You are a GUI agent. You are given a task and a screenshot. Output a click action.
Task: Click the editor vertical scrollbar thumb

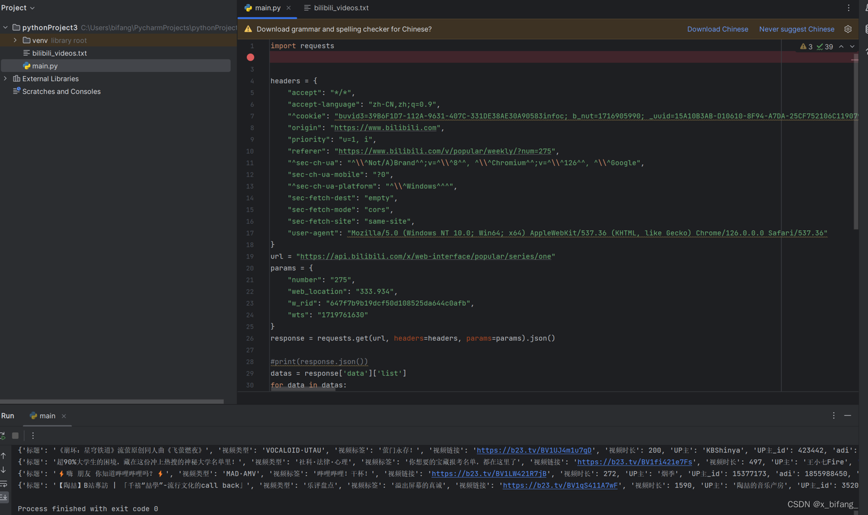click(x=856, y=143)
